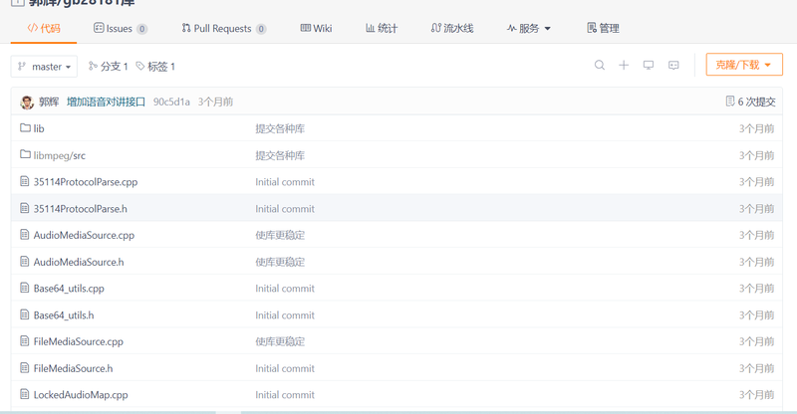797x414 pixels.
Task: Open libmpeg/src commit message 提交各种库
Action: tap(280, 155)
